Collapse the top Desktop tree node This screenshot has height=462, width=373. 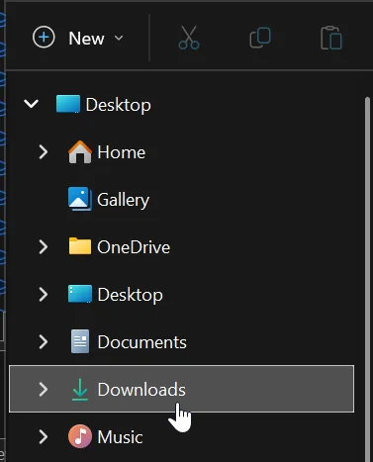coord(32,104)
